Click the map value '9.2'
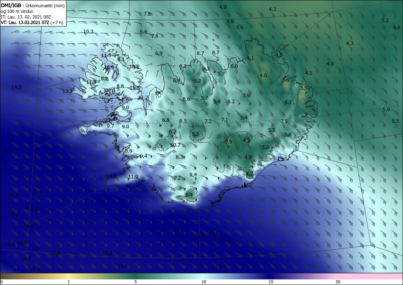403x285 pixels. coord(84,131)
